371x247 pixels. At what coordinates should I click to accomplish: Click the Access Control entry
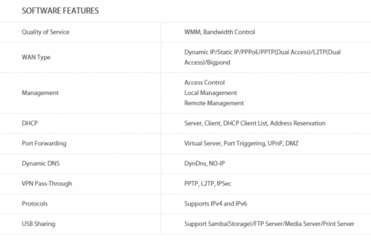click(x=205, y=83)
